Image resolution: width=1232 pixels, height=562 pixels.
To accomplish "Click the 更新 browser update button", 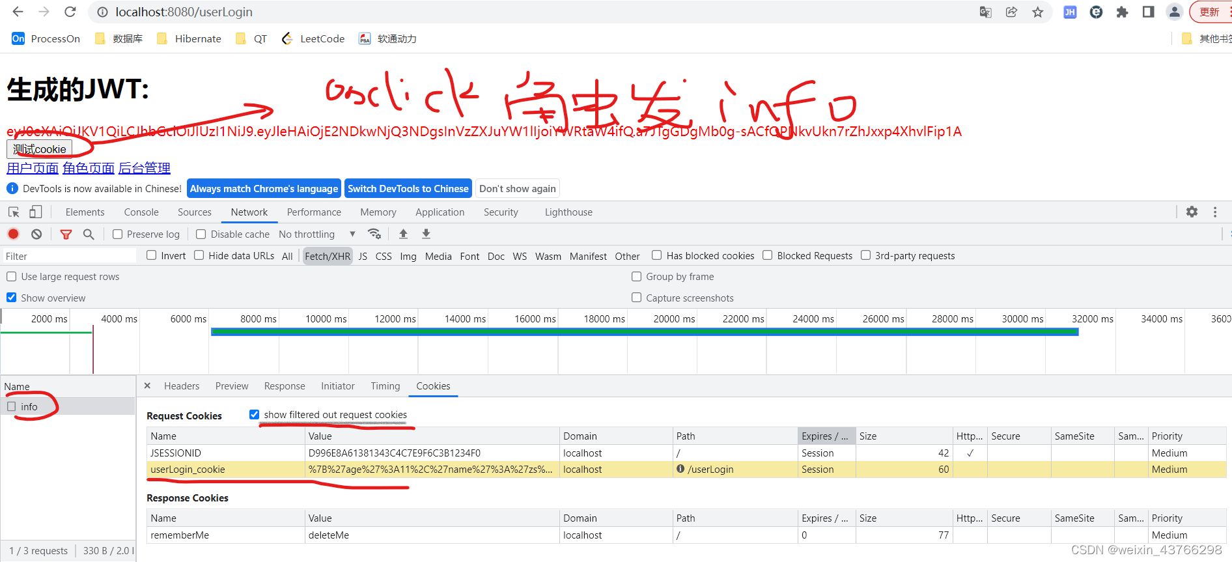I will pyautogui.click(x=1211, y=12).
